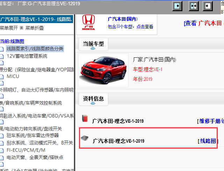
Task: Select the 资料信息 tab
Action: 93,99
